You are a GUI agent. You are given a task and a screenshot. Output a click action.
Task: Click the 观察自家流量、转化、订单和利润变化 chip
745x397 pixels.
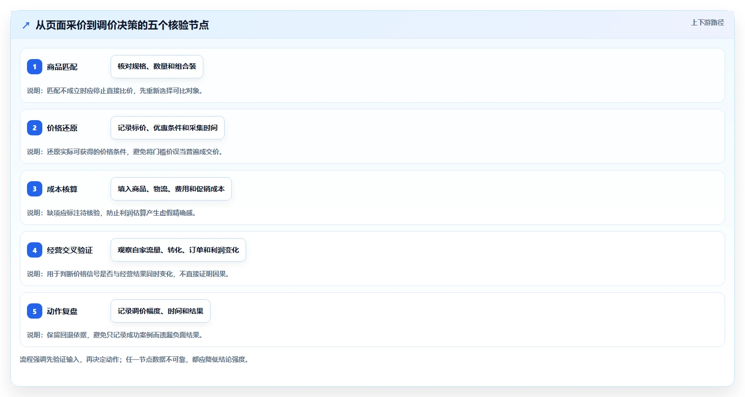[x=178, y=250]
